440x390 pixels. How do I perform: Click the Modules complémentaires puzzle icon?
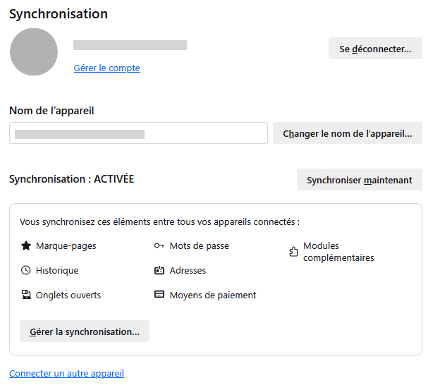coord(294,252)
